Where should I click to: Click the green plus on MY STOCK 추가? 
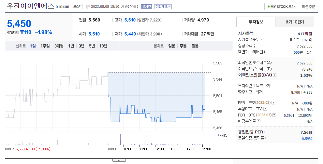tap(269, 7)
